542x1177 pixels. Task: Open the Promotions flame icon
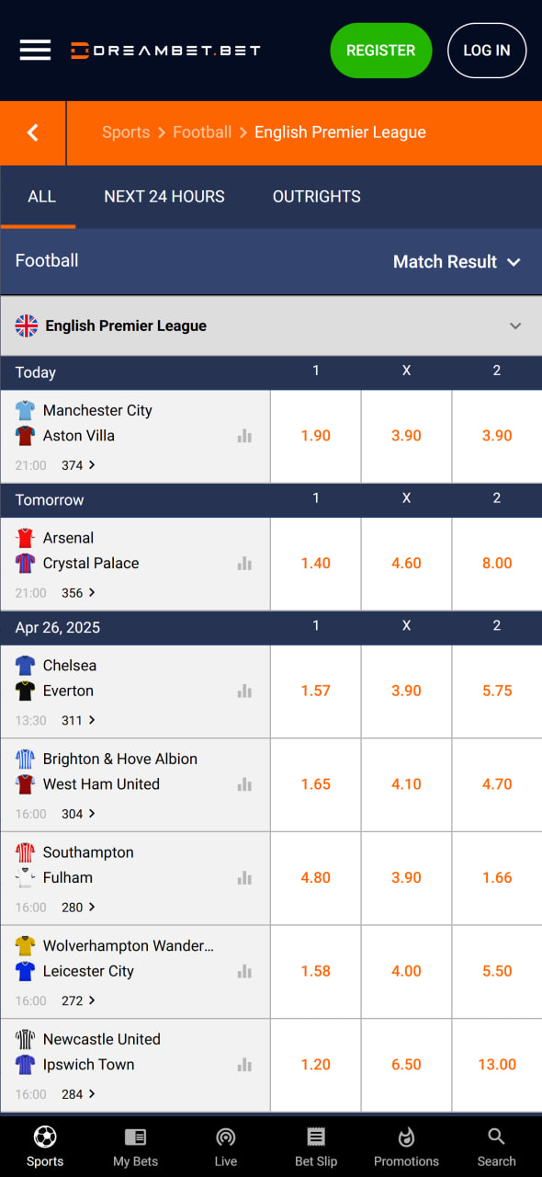(x=406, y=1137)
